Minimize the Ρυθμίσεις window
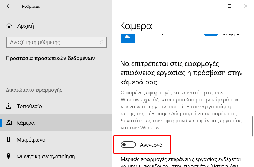The image size is (254, 167). (x=213, y=6)
